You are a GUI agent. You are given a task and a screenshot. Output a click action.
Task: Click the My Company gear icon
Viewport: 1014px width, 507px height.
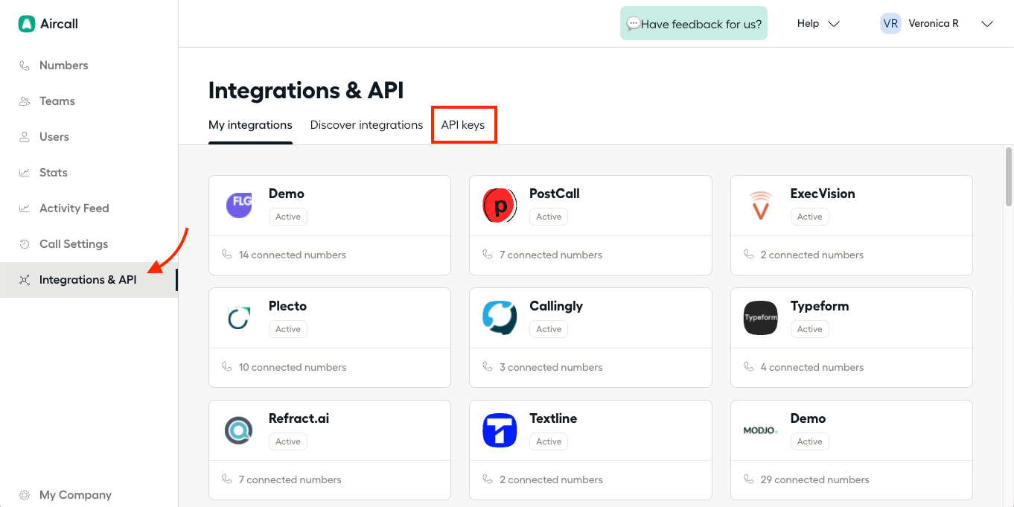coord(25,495)
